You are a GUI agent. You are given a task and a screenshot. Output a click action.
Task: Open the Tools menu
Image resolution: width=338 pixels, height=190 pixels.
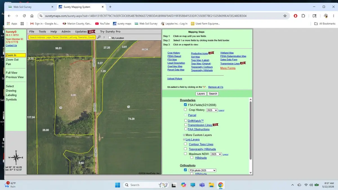point(42,32)
